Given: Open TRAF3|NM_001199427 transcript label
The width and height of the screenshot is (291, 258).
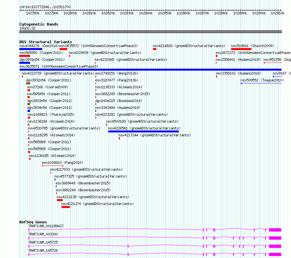Looking at the screenshot, I should [46, 226].
